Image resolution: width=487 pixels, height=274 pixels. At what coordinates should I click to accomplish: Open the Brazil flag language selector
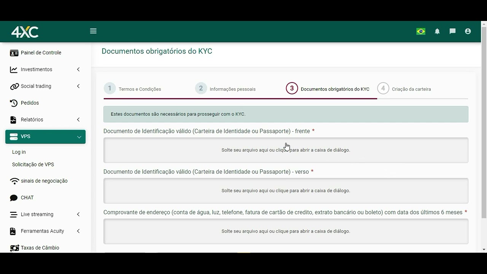(x=421, y=32)
